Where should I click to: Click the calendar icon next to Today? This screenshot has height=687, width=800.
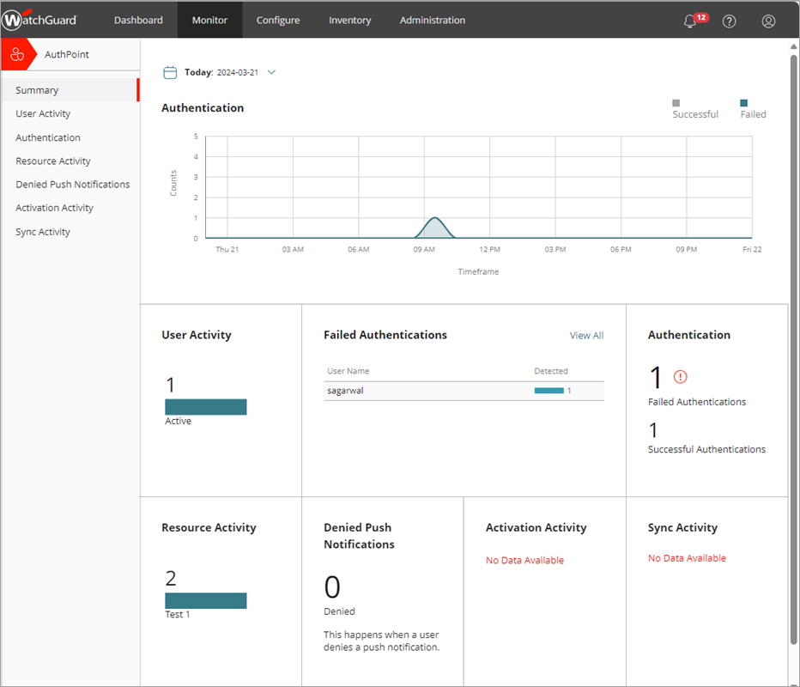pyautogui.click(x=170, y=72)
